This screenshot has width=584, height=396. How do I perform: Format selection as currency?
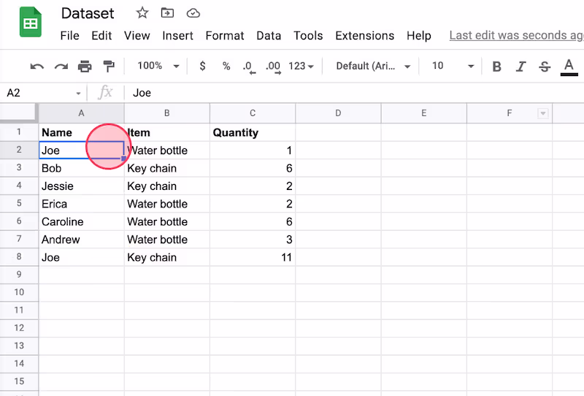coord(202,66)
